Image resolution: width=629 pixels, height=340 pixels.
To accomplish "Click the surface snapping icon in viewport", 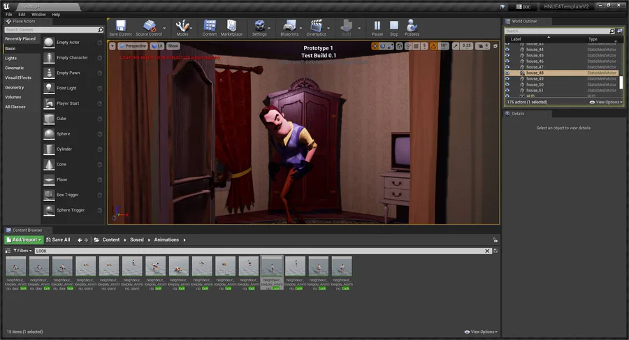I will (x=408, y=46).
